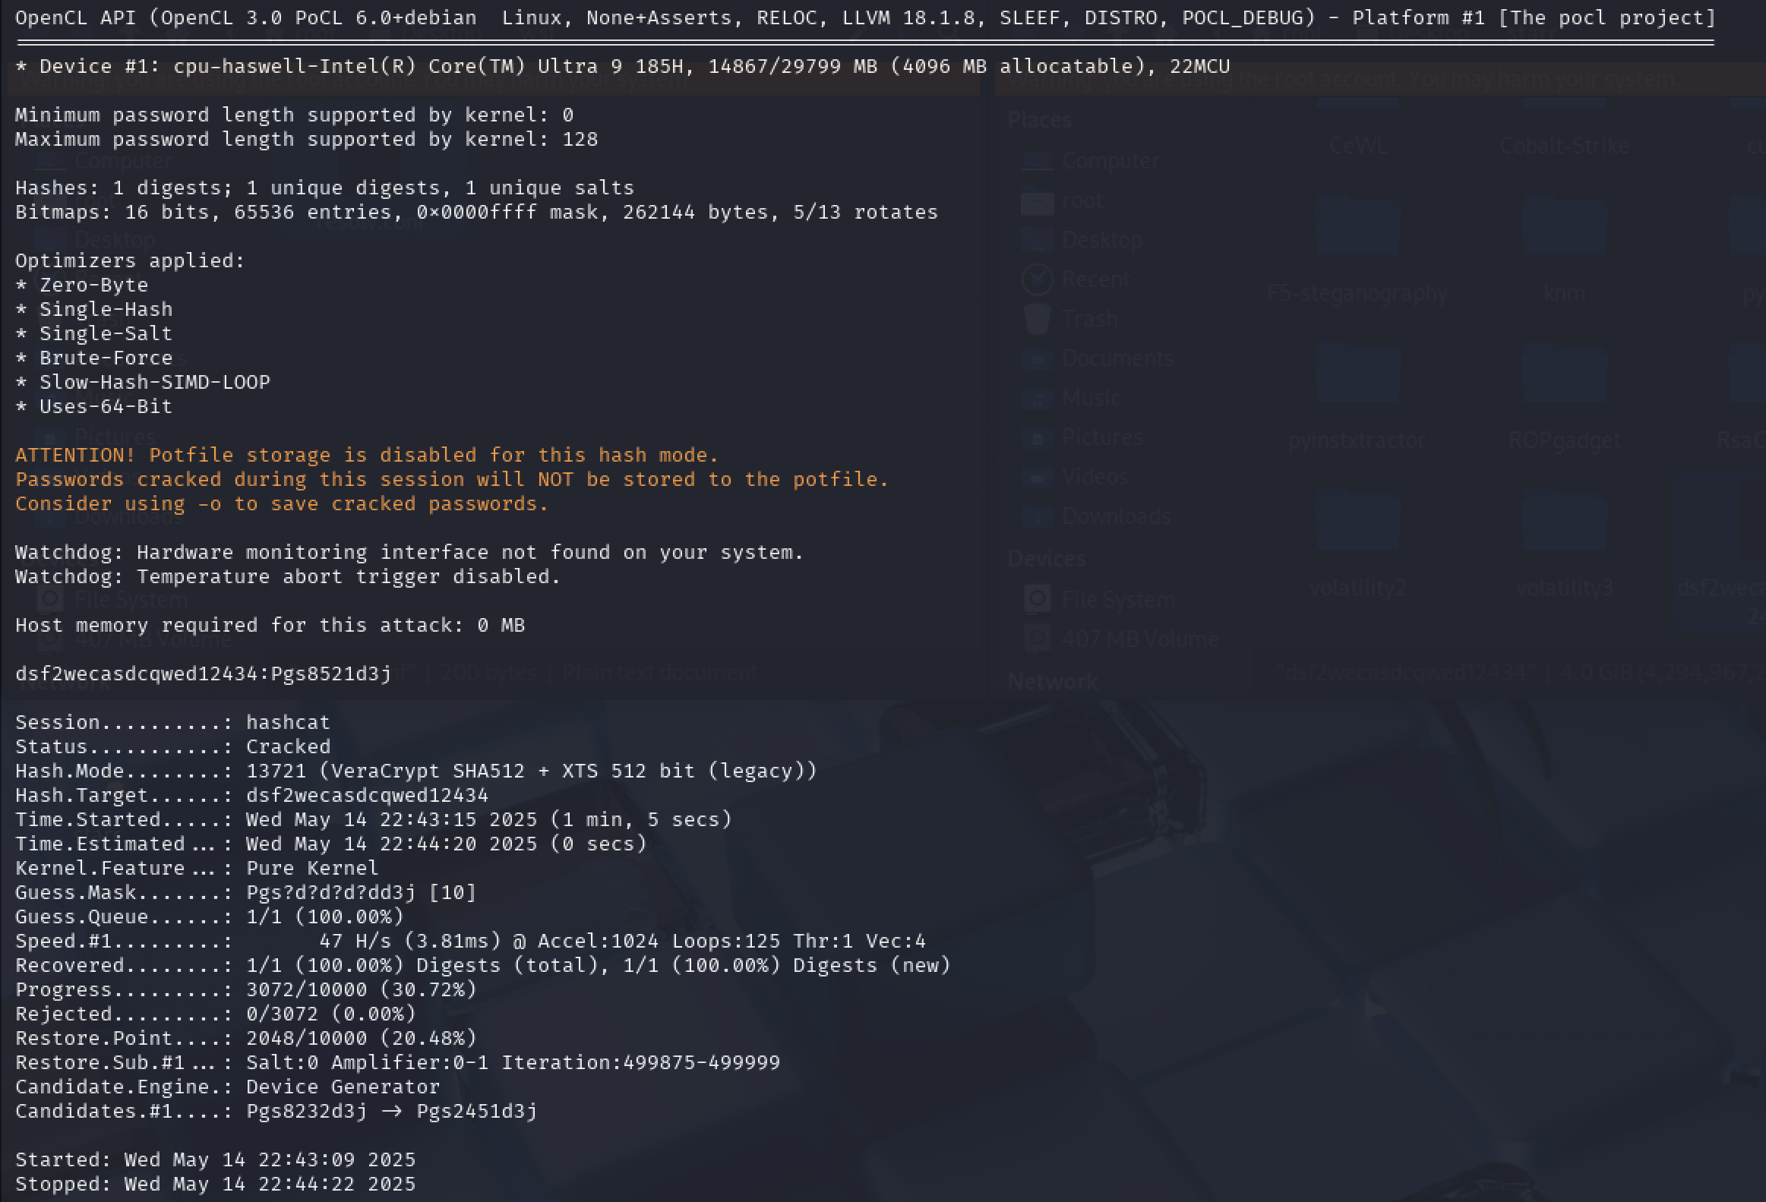
Task: Click the 'Started: Wed May 14 22:43:09' line
Action: click(x=216, y=1160)
